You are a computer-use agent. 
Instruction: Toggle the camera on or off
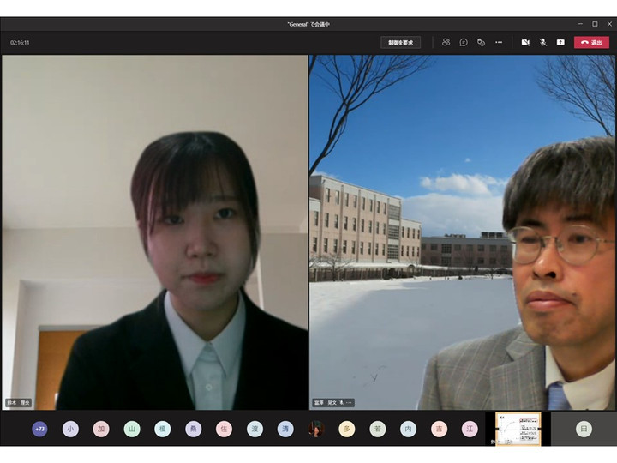(x=525, y=42)
